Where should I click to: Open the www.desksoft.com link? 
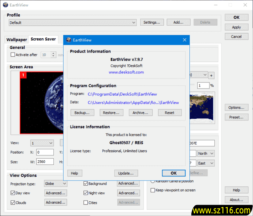click(x=126, y=72)
